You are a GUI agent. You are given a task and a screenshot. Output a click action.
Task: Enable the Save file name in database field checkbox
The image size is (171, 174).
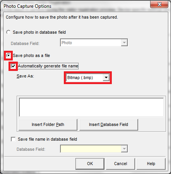[x=13, y=139]
